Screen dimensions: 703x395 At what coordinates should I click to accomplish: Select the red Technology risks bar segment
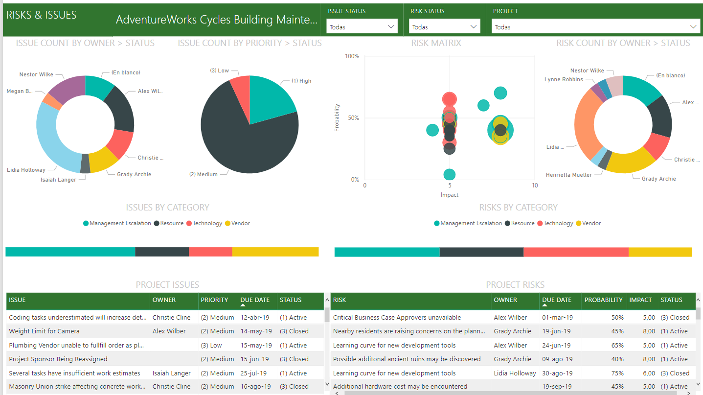[x=576, y=252]
